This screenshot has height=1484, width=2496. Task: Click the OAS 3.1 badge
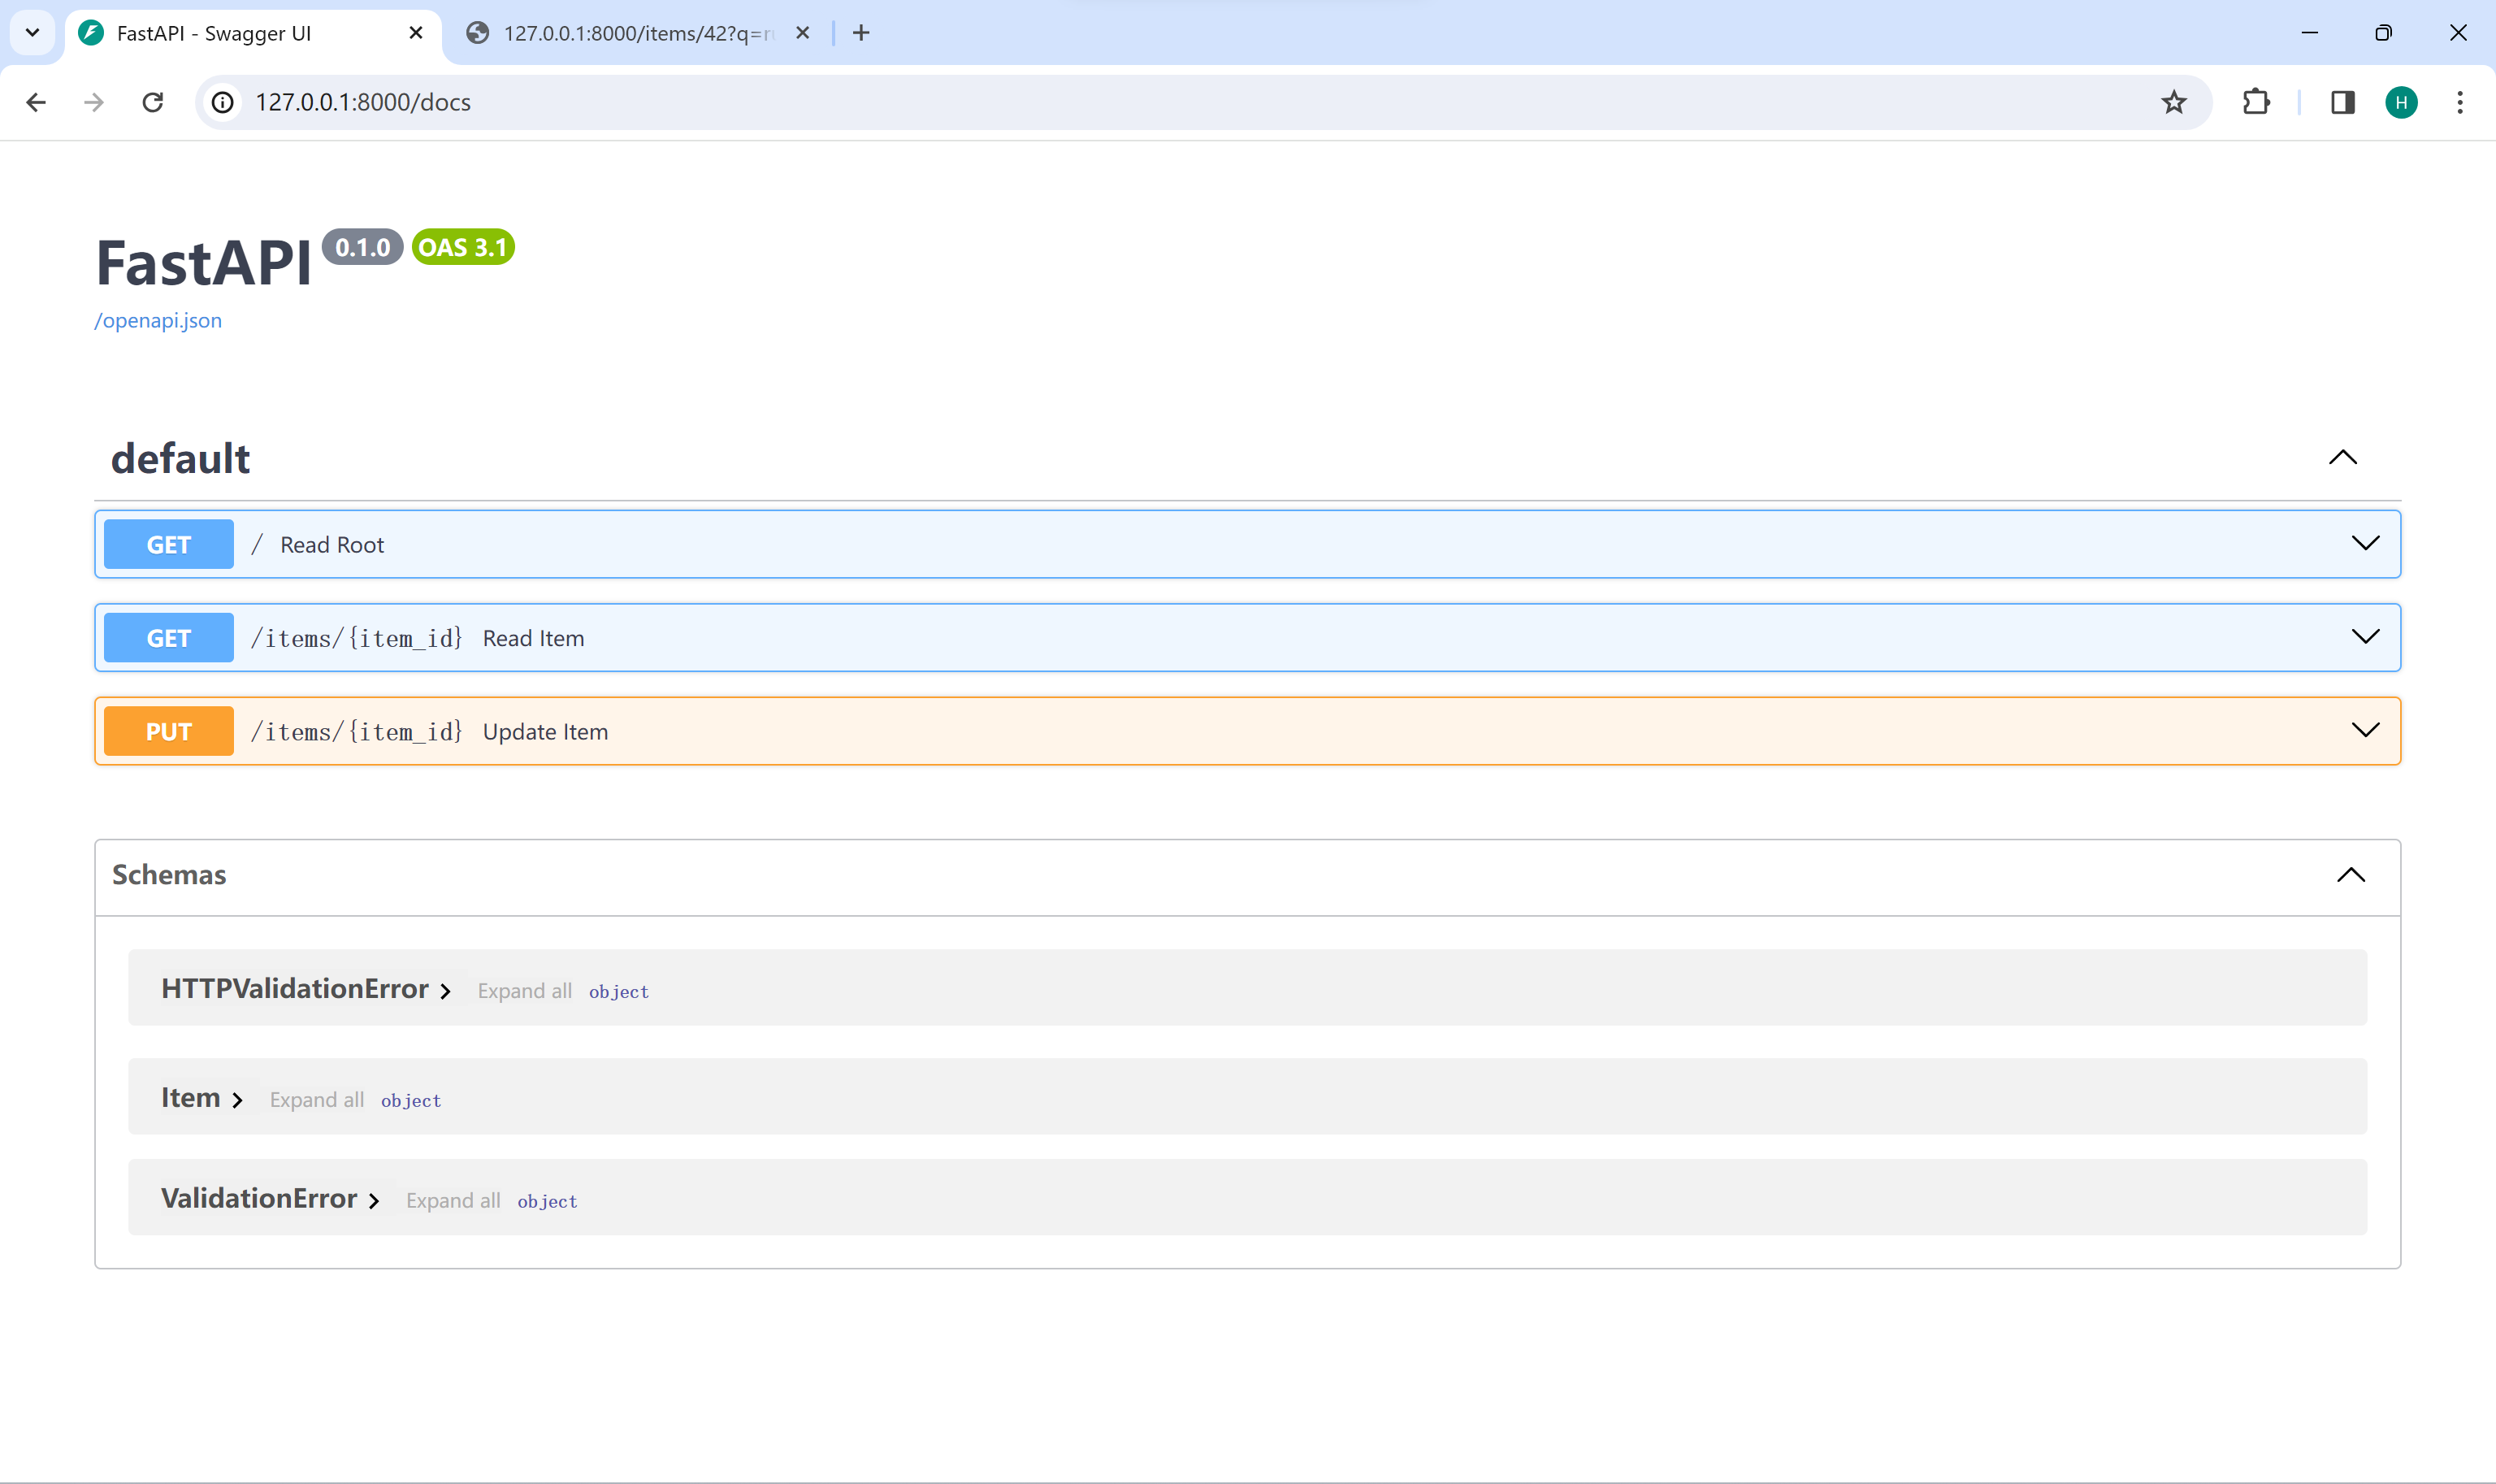[x=463, y=247]
